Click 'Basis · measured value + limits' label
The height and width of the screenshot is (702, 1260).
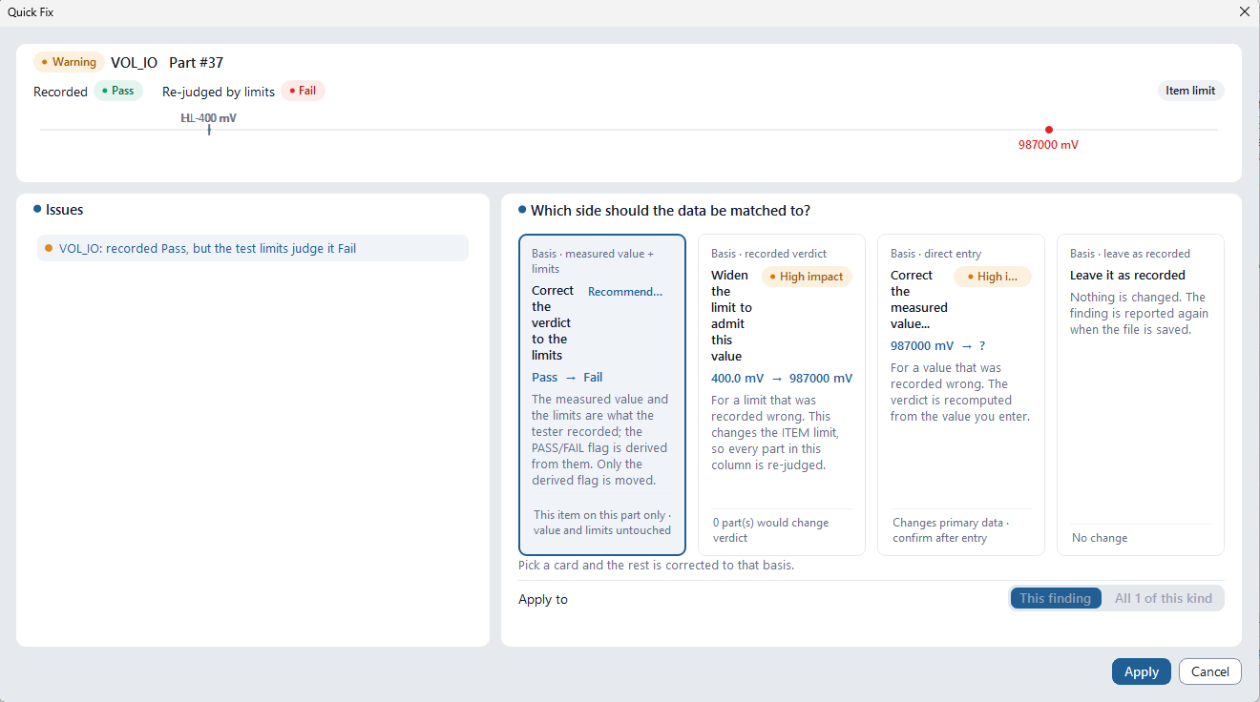pyautogui.click(x=593, y=261)
